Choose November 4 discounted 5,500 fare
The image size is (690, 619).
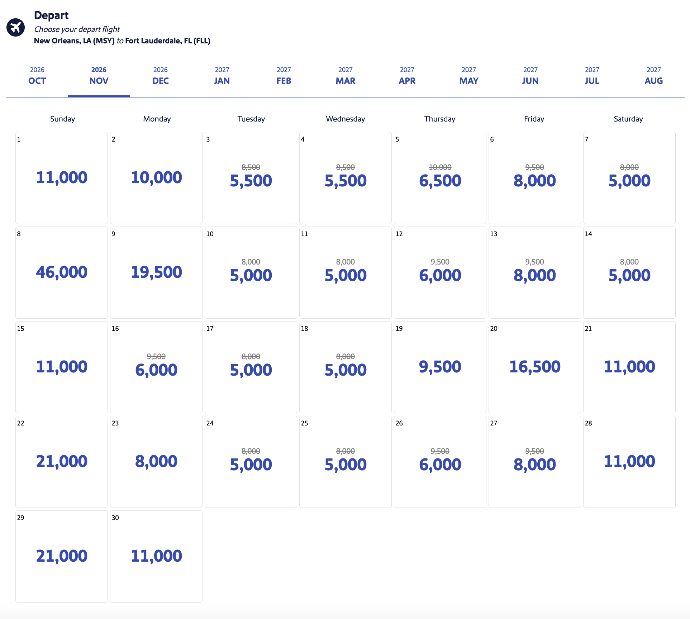(346, 178)
